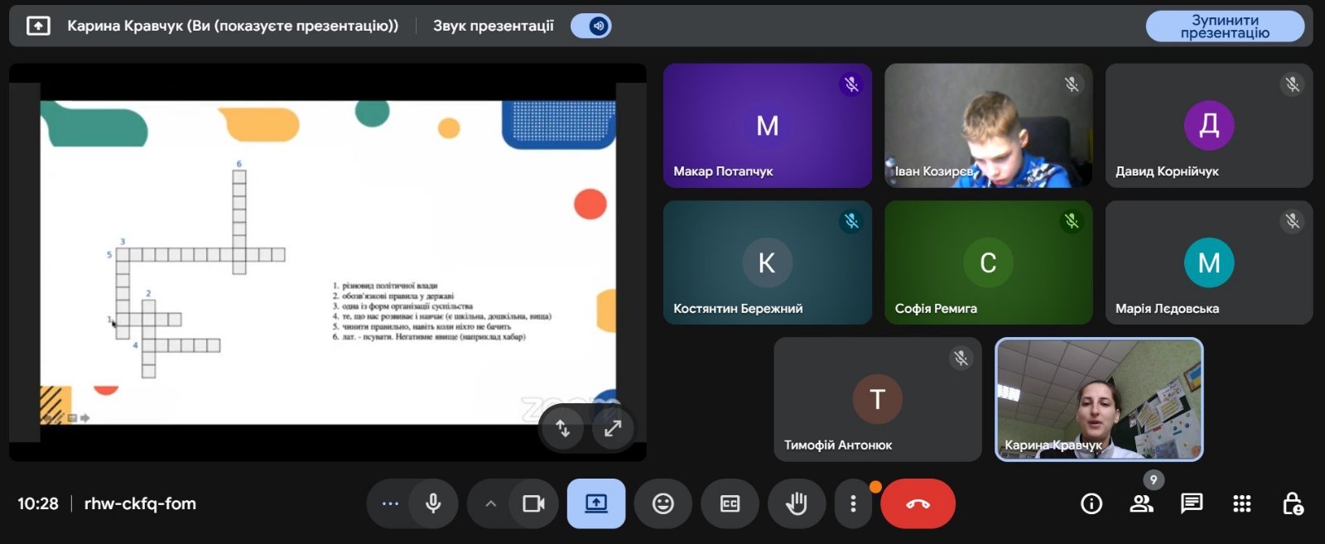Open the chat messages panel
The width and height of the screenshot is (1325, 544).
1192,503
